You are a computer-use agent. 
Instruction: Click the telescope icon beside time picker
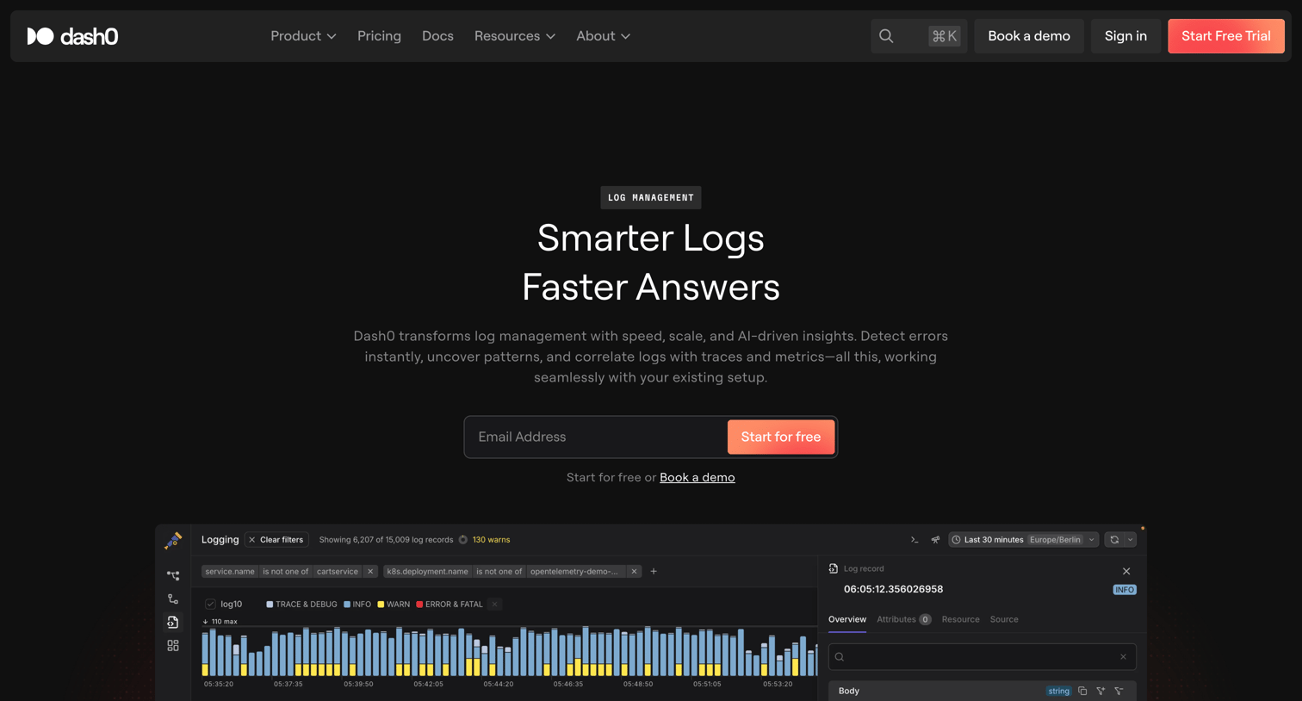935,540
